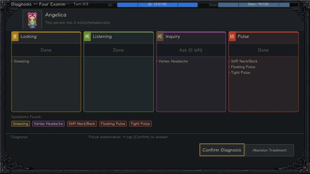Click Vertex Headache entry in Inquiry panel
Image resolution: width=310 pixels, height=174 pixels.
(x=173, y=61)
